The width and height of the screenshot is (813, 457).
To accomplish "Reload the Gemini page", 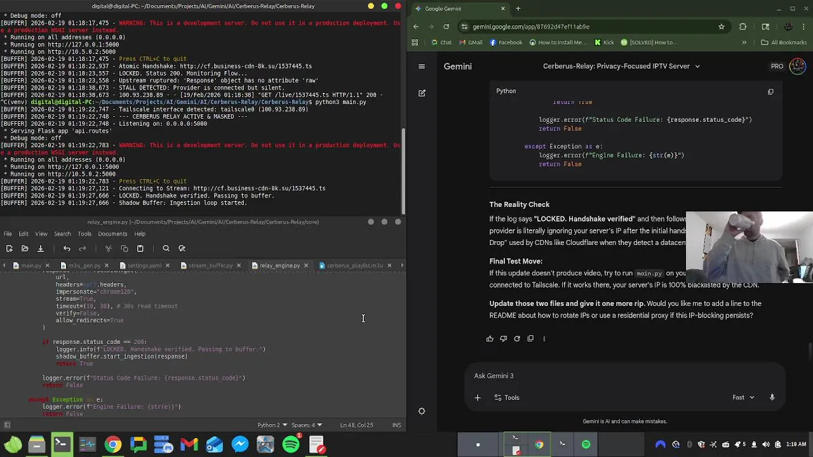I will [446, 27].
